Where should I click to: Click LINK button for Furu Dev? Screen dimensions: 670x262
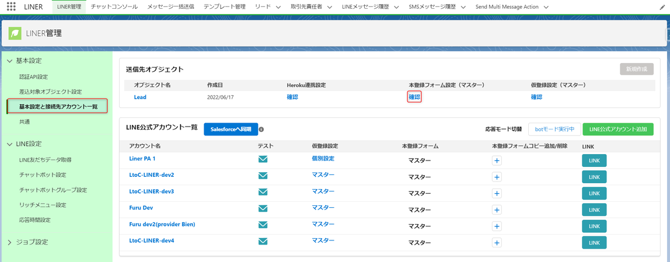click(594, 210)
